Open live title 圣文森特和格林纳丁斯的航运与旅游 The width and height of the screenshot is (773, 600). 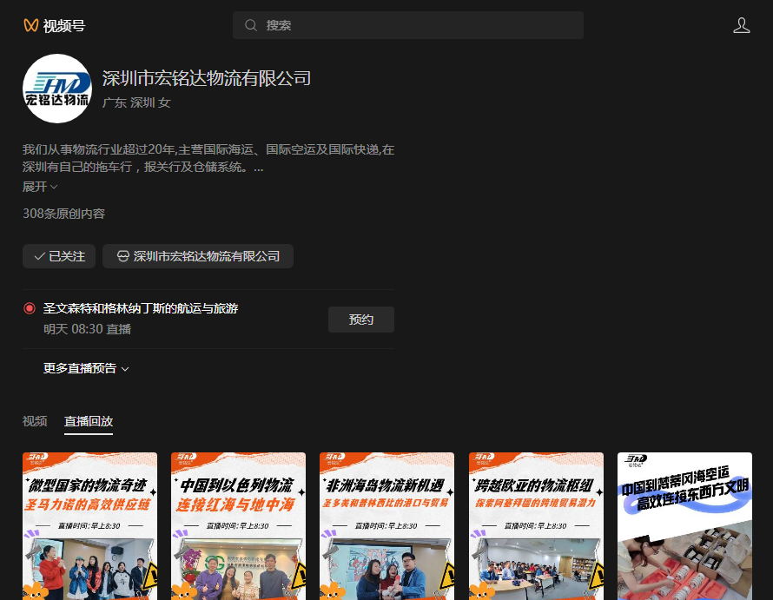click(x=141, y=308)
